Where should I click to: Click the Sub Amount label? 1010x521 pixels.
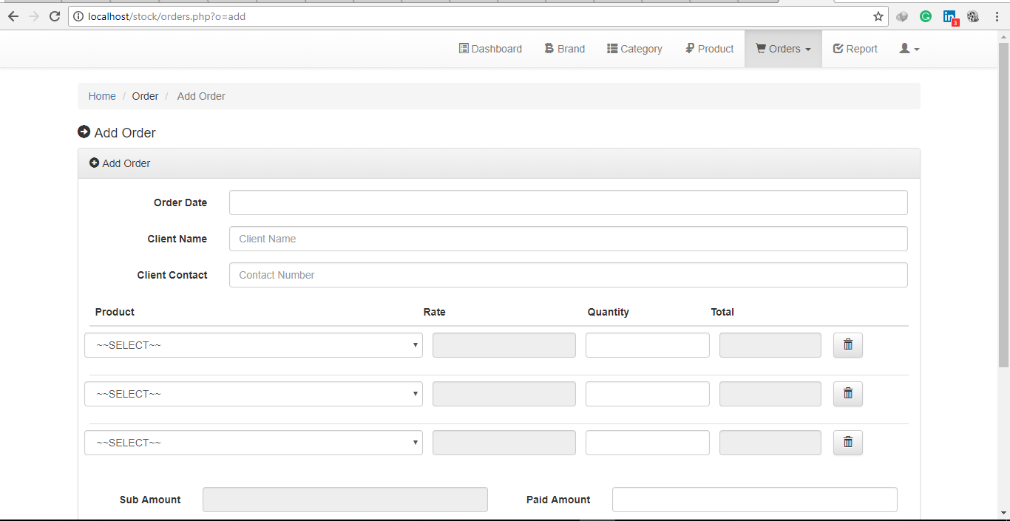click(x=150, y=500)
